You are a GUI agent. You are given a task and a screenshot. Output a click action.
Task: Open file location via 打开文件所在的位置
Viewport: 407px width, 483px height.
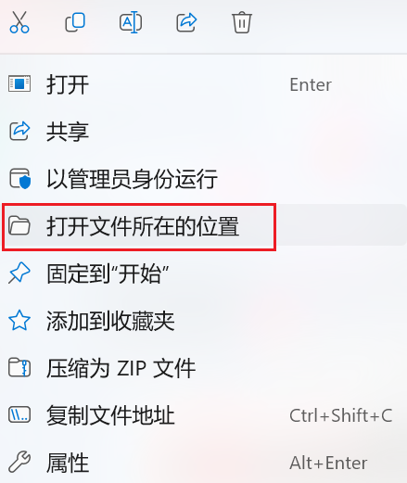point(203,226)
